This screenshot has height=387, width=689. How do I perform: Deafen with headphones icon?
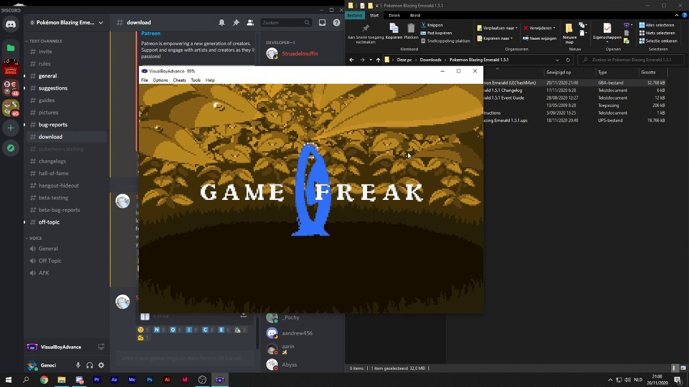click(89, 365)
